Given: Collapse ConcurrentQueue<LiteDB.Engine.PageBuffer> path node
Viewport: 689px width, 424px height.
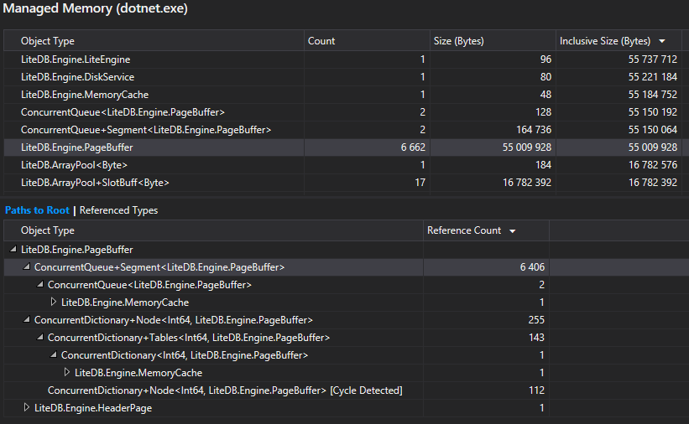Looking at the screenshot, I should point(40,284).
